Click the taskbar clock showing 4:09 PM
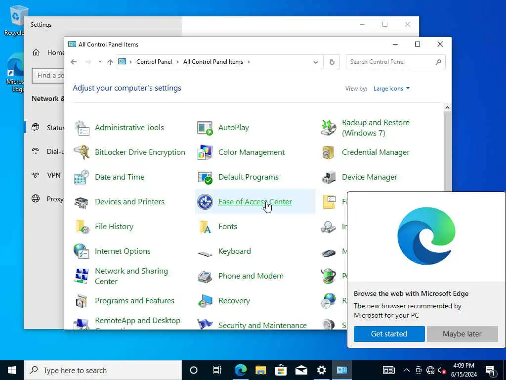506x380 pixels. 464,370
